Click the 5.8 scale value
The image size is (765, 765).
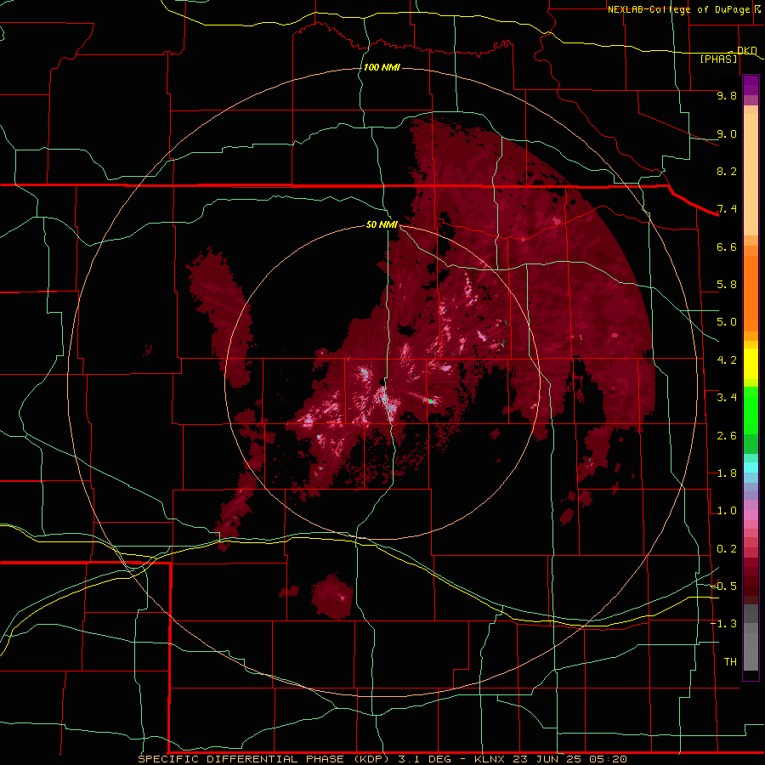click(x=727, y=285)
